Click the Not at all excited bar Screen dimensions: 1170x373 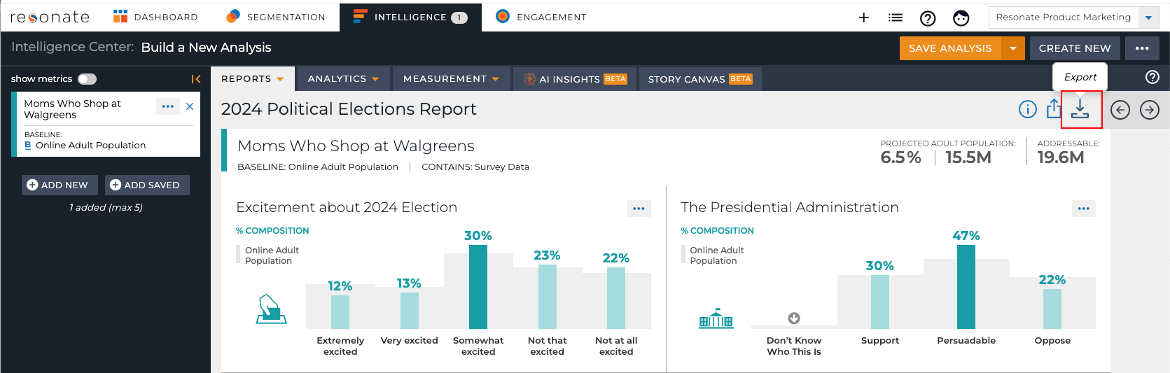616,298
